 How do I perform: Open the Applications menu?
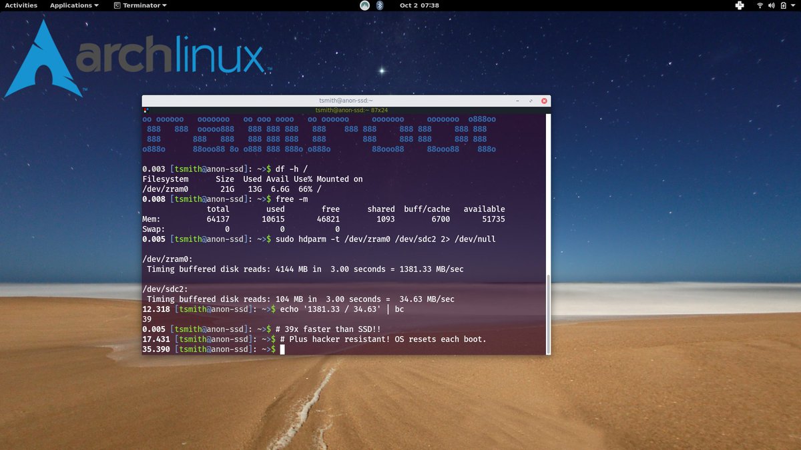[74, 5]
